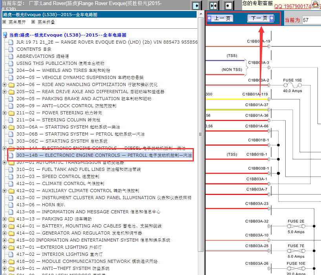321x275 pixels.
Task: Expand 211-02 POWER STEERING folder
Action: point(4,113)
